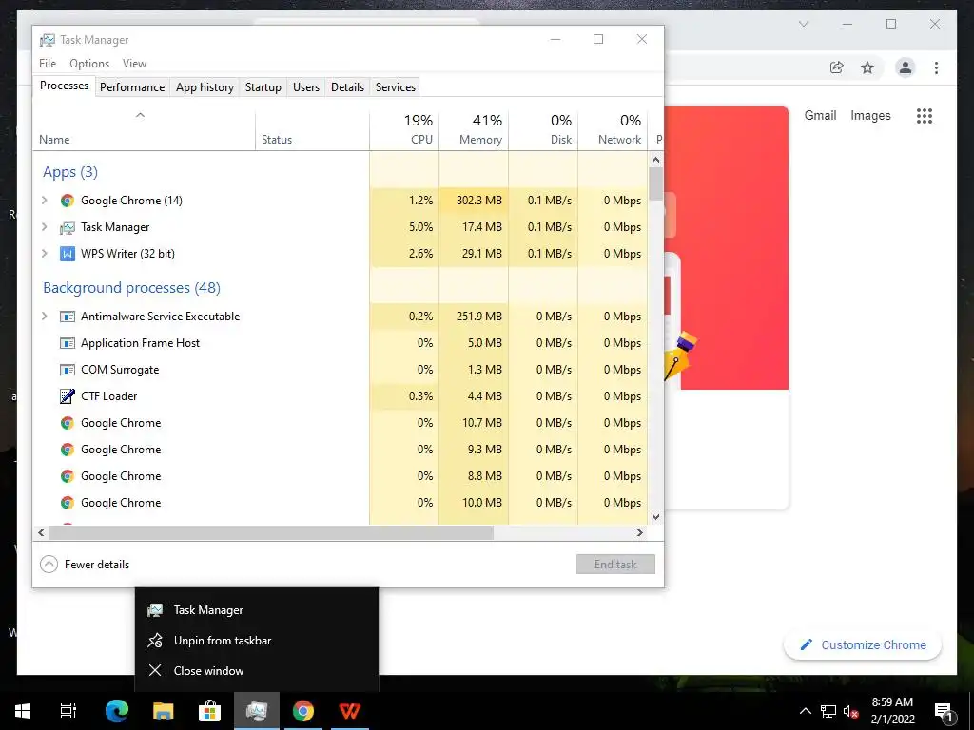
Task: Expand Antimalware Service Executable row
Action: pyautogui.click(x=44, y=317)
